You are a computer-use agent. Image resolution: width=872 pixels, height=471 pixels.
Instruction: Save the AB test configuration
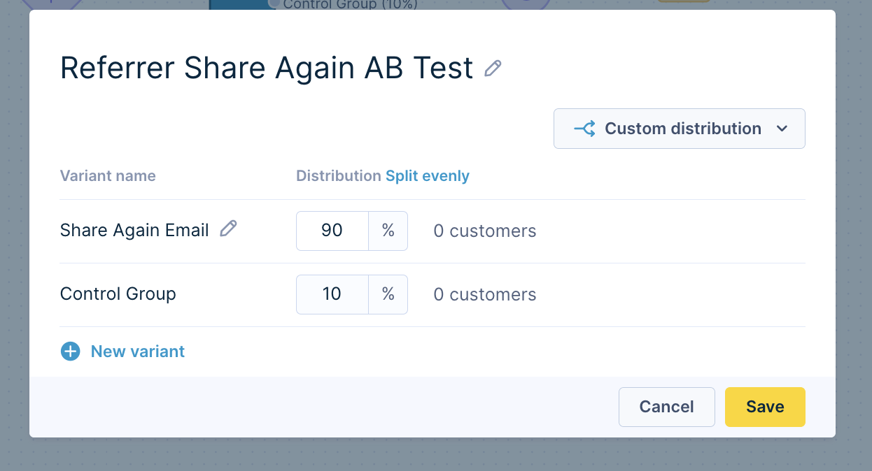tap(765, 407)
